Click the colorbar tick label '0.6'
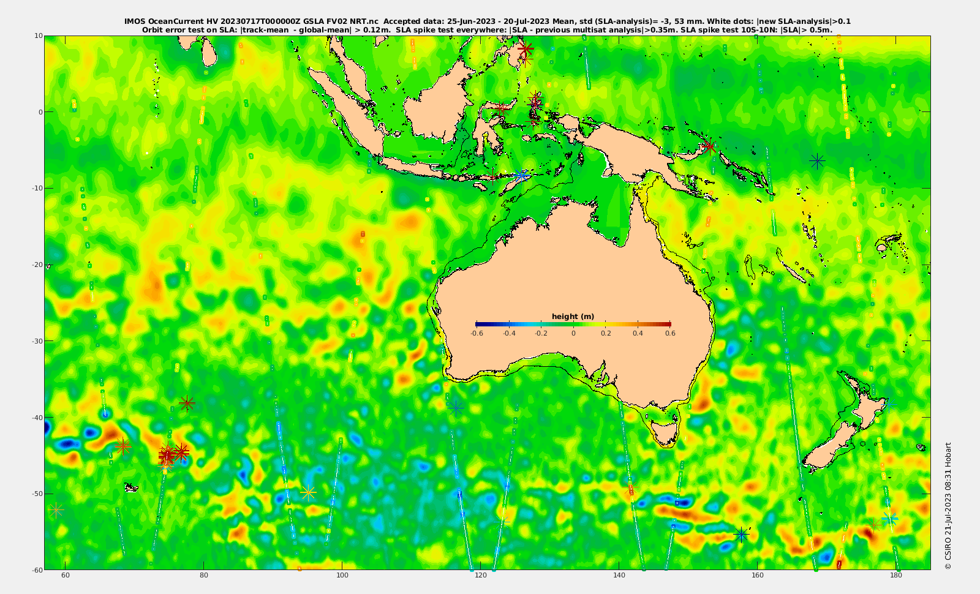Viewport: 980px width, 594px height. click(670, 333)
